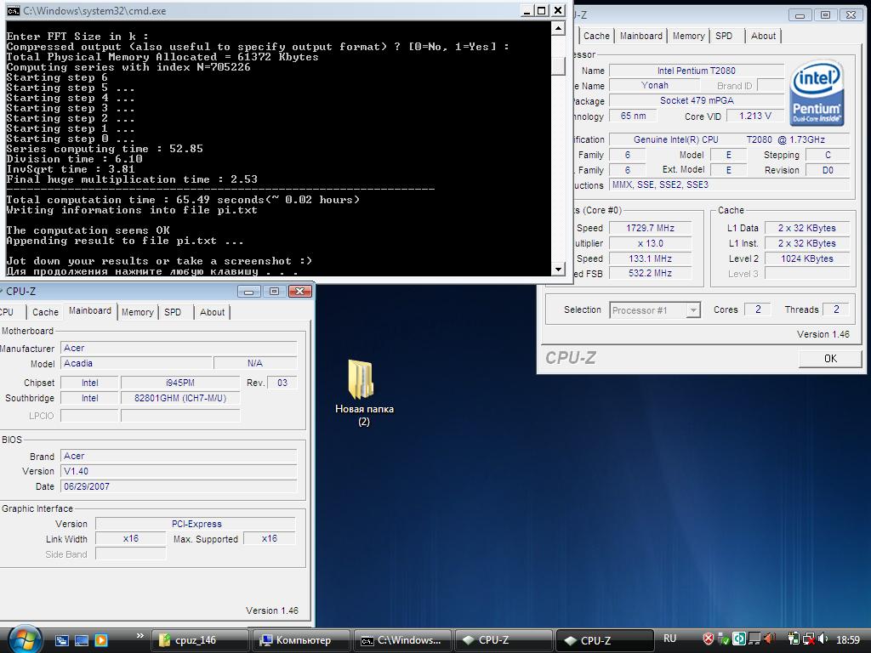
Task: Click the cmd window scrollbar thumb
Action: [x=558, y=65]
